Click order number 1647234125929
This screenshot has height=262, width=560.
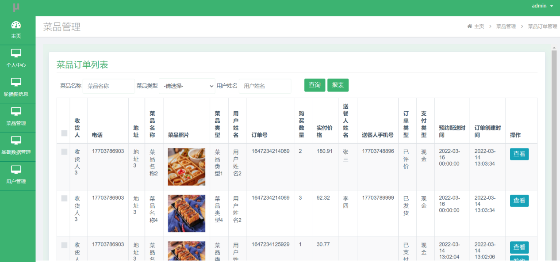pos(271,244)
